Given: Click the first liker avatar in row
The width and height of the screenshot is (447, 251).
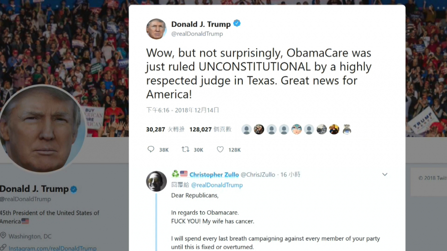Looking at the screenshot, I should (246, 129).
